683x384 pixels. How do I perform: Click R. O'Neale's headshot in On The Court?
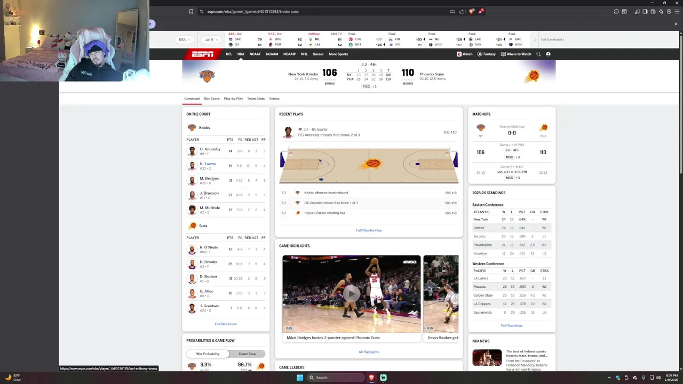pyautogui.click(x=192, y=249)
